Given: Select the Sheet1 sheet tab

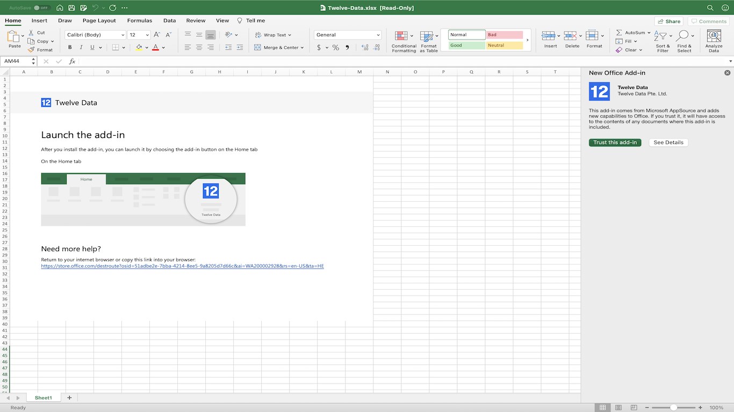Looking at the screenshot, I should pyautogui.click(x=44, y=398).
